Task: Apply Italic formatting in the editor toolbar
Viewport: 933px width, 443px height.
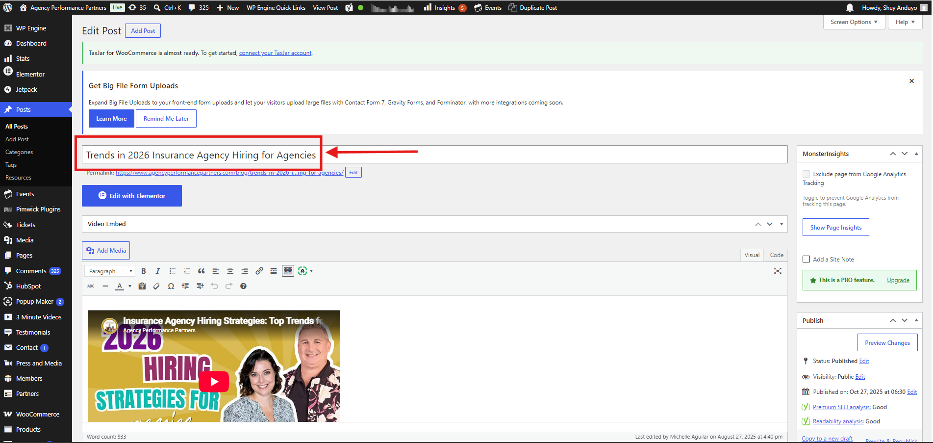Action: (x=158, y=271)
